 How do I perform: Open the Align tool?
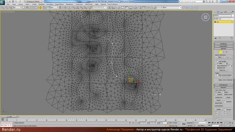113,7
